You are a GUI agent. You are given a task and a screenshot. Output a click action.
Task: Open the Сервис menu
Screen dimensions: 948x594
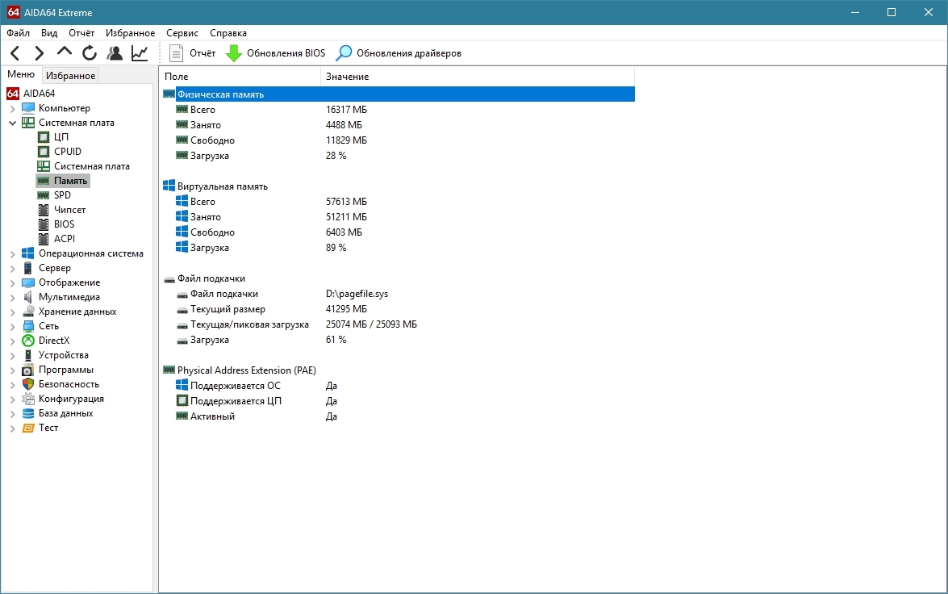182,32
